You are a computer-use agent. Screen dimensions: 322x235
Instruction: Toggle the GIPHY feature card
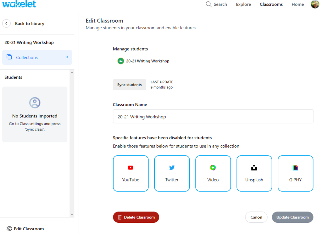(x=295, y=173)
